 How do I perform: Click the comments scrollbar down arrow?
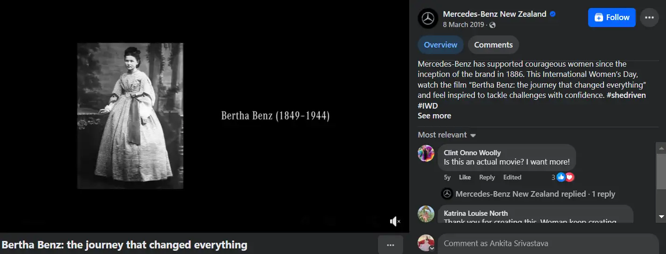661,217
